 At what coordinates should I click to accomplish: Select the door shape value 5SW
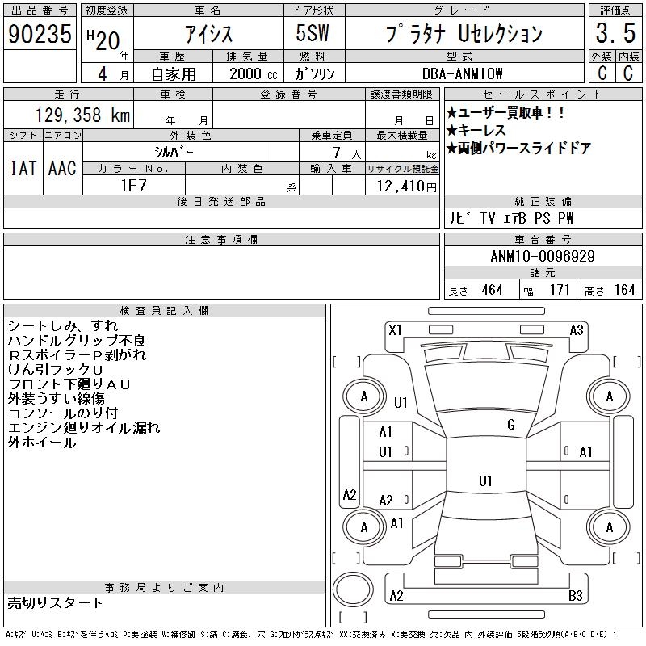[x=313, y=33]
